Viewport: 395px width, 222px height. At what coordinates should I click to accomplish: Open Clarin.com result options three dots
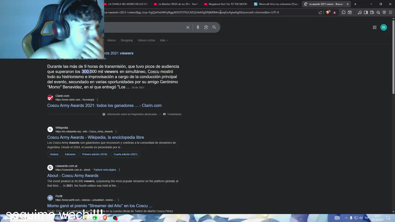(x=97, y=100)
